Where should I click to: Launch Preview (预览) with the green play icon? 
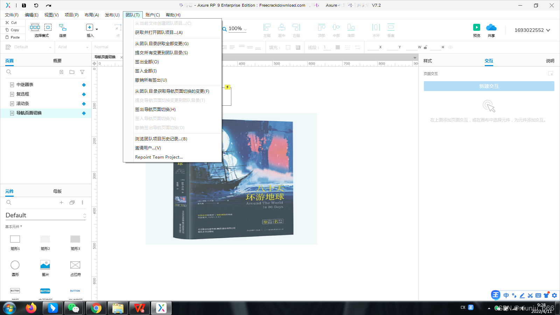[477, 27]
